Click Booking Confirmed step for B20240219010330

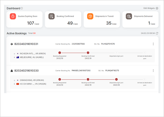click(88, 79)
